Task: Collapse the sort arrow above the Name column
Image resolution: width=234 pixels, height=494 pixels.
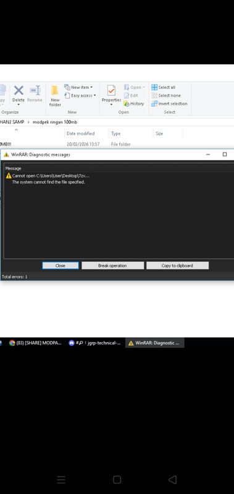Action: (17, 130)
